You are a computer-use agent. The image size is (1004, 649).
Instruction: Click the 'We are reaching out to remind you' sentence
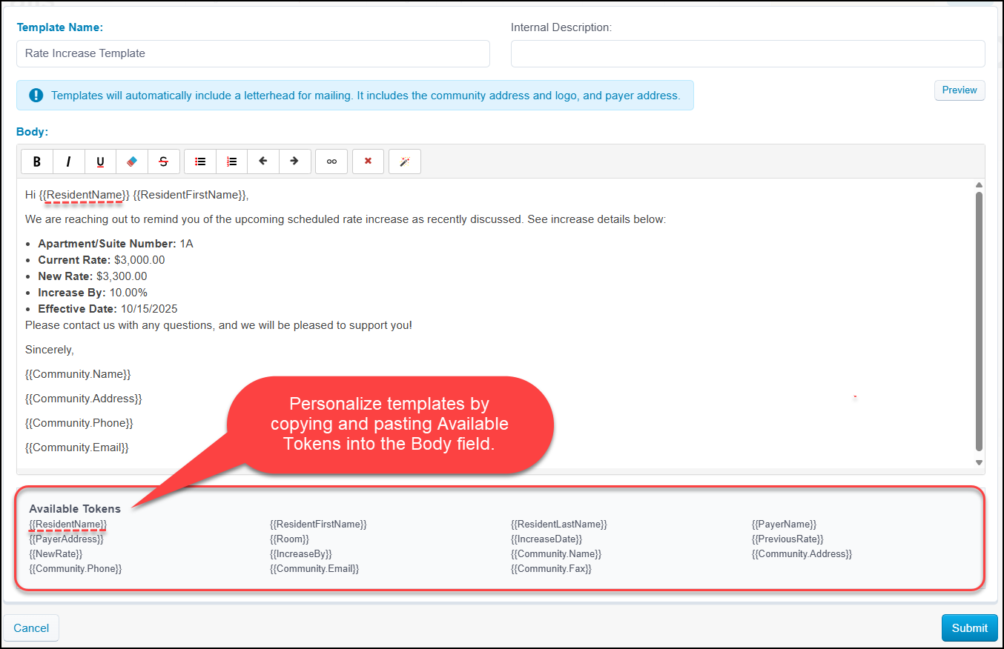point(346,220)
